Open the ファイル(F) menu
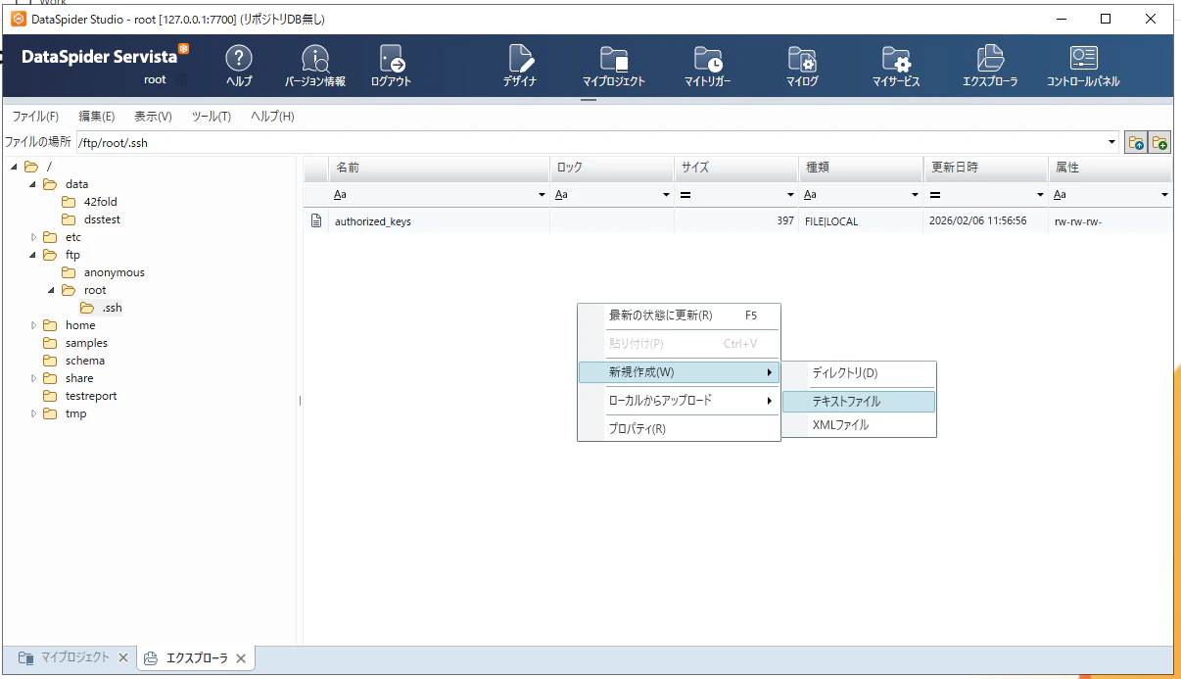The image size is (1181, 679). pos(35,117)
